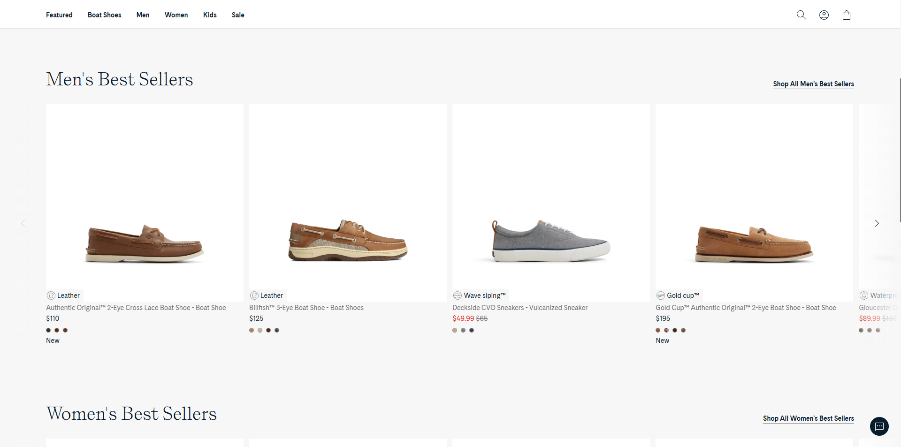Open the chat bubble icon
This screenshot has width=901, height=447.
coord(879,426)
